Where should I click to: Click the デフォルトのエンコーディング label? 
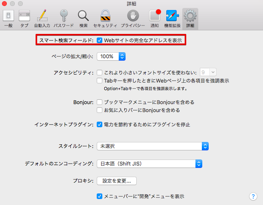click(59, 164)
